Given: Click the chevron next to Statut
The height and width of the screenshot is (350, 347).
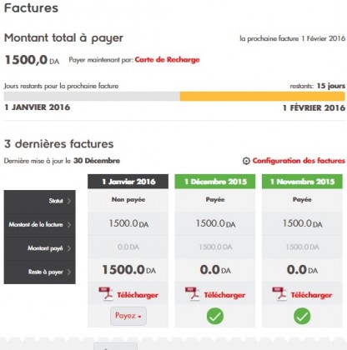Looking at the screenshot, I should (68, 201).
